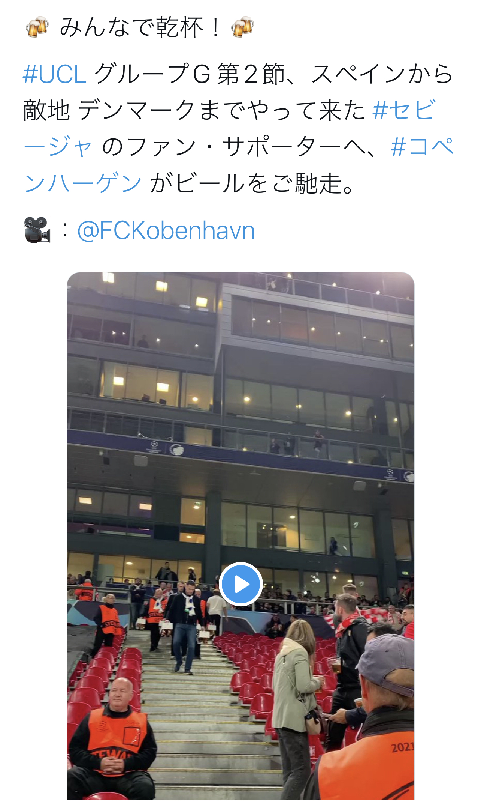This screenshot has width=481, height=809.
Task: Tap the movie camera emoji
Action: pyautogui.click(x=37, y=230)
